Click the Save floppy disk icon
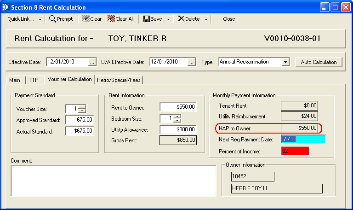The width and height of the screenshot is (353, 210). (x=147, y=19)
